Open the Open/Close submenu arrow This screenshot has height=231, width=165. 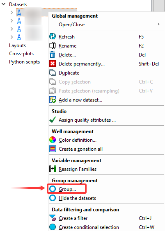click(159, 24)
